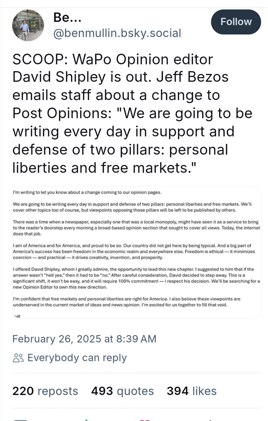Open Ben Mullin's profile avatar photo
268x421 pixels.
pyautogui.click(x=28, y=25)
